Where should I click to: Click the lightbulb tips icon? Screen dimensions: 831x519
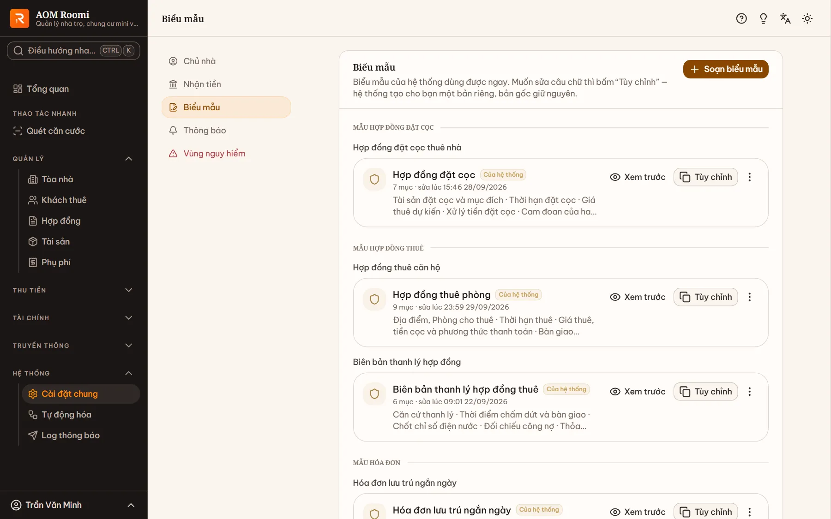point(764,18)
